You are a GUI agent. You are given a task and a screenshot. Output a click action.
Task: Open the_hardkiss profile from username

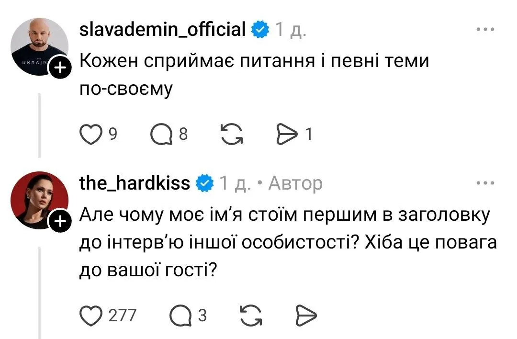point(135,183)
